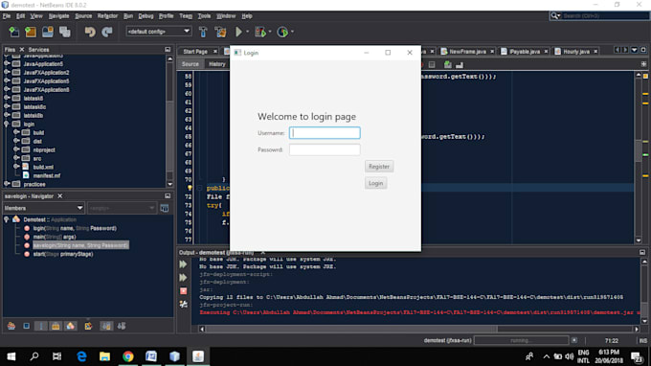Open the Profile Project dropdown arrow
651x366 pixels.
pos(292,32)
